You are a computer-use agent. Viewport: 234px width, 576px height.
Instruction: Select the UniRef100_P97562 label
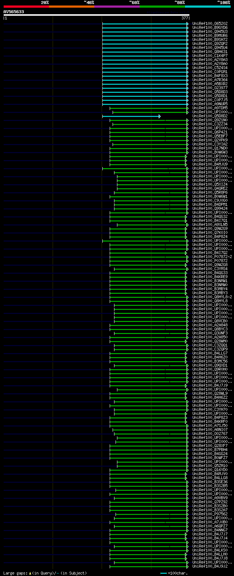coord(210,514)
